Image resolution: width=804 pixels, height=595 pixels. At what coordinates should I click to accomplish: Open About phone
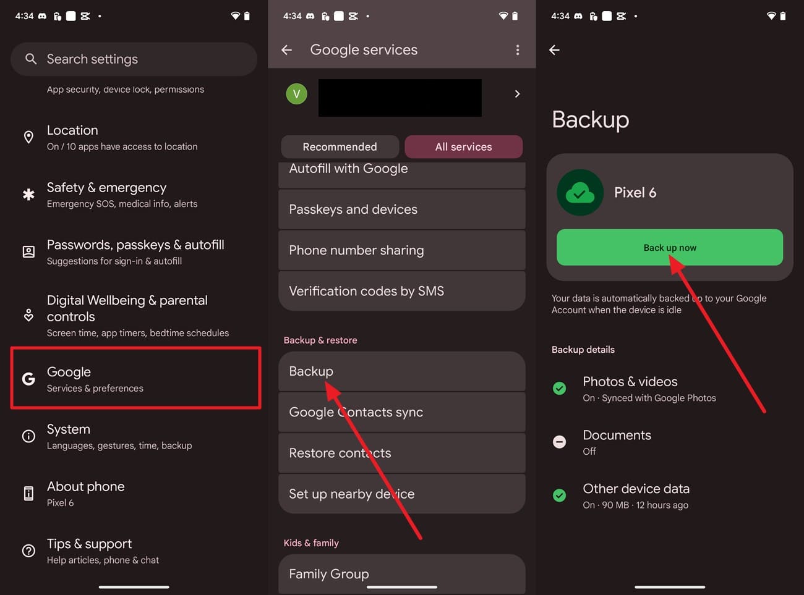pos(134,494)
